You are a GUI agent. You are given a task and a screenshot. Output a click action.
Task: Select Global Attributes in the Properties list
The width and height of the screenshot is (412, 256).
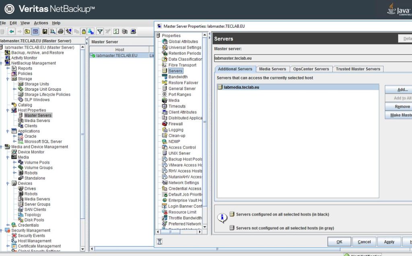(183, 41)
